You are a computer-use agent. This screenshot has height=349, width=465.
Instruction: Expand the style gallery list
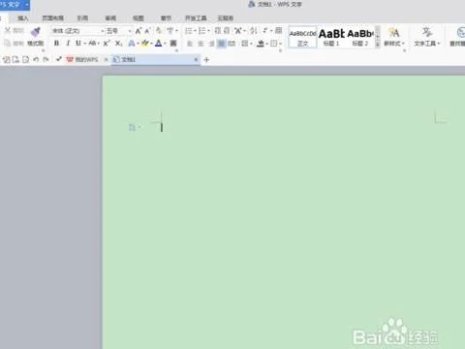click(377, 45)
